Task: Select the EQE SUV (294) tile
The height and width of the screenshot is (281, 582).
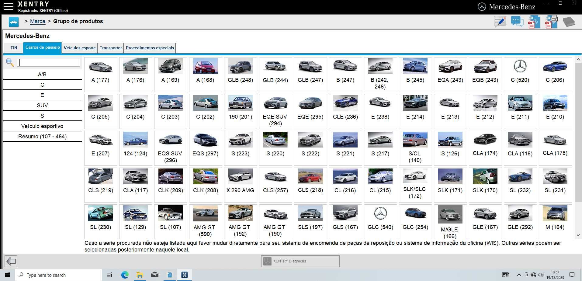Action: tap(275, 111)
